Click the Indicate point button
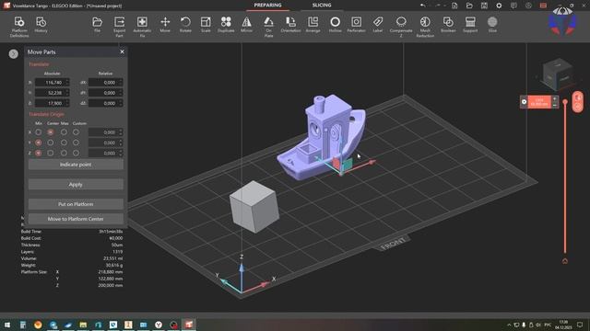This screenshot has width=590, height=331. (76, 165)
